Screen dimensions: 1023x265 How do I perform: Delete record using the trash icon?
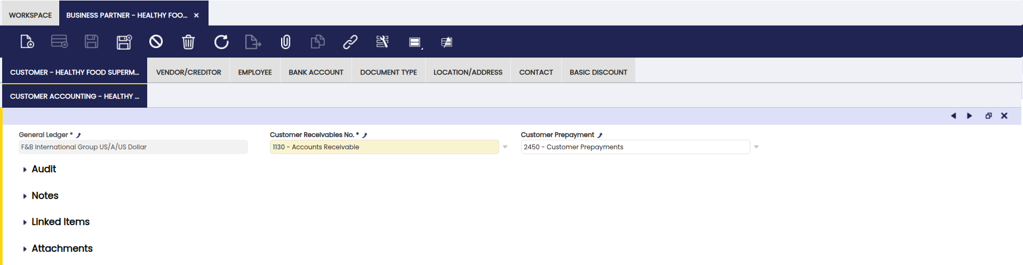click(188, 42)
